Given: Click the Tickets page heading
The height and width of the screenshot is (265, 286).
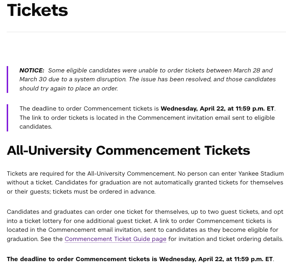Looking at the screenshot, I should pos(37,10).
